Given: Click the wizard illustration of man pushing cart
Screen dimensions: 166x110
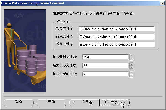Looking at the screenshot, I should tap(25, 51).
